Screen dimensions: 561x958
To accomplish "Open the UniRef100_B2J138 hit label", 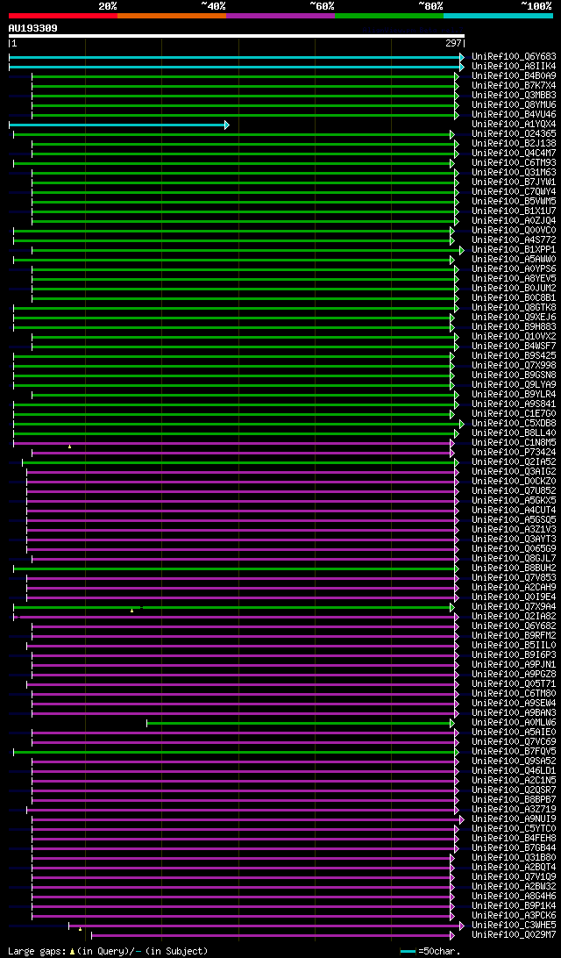I will (514, 144).
